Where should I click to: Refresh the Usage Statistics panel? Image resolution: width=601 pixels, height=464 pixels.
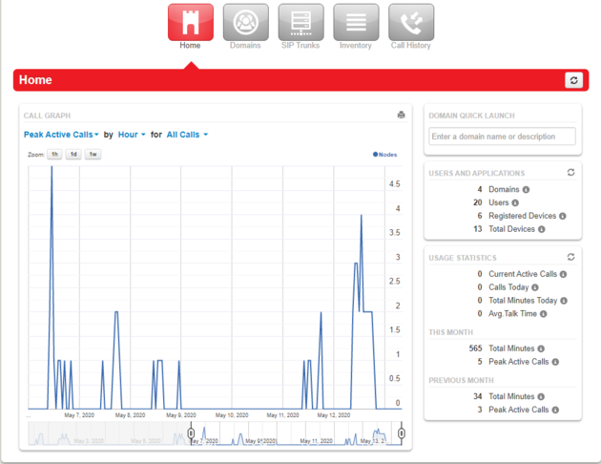[x=570, y=257]
